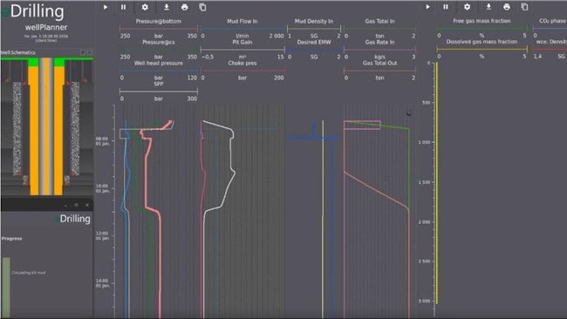This screenshot has height=319, width=567.
Task: Download data from right depth chart
Action: coord(488,6)
